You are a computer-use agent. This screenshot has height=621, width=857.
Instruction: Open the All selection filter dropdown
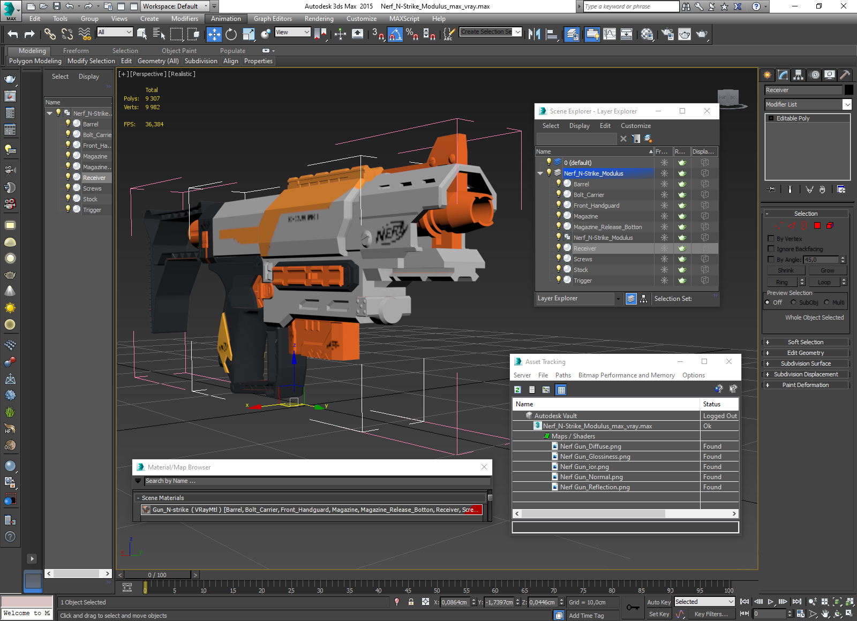[115, 32]
